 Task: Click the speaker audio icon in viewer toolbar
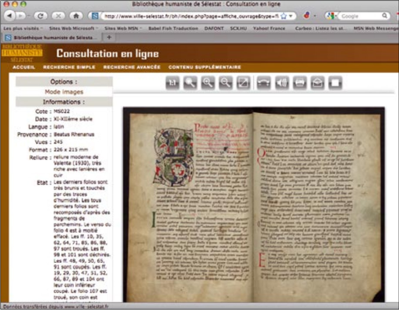[x=282, y=83]
